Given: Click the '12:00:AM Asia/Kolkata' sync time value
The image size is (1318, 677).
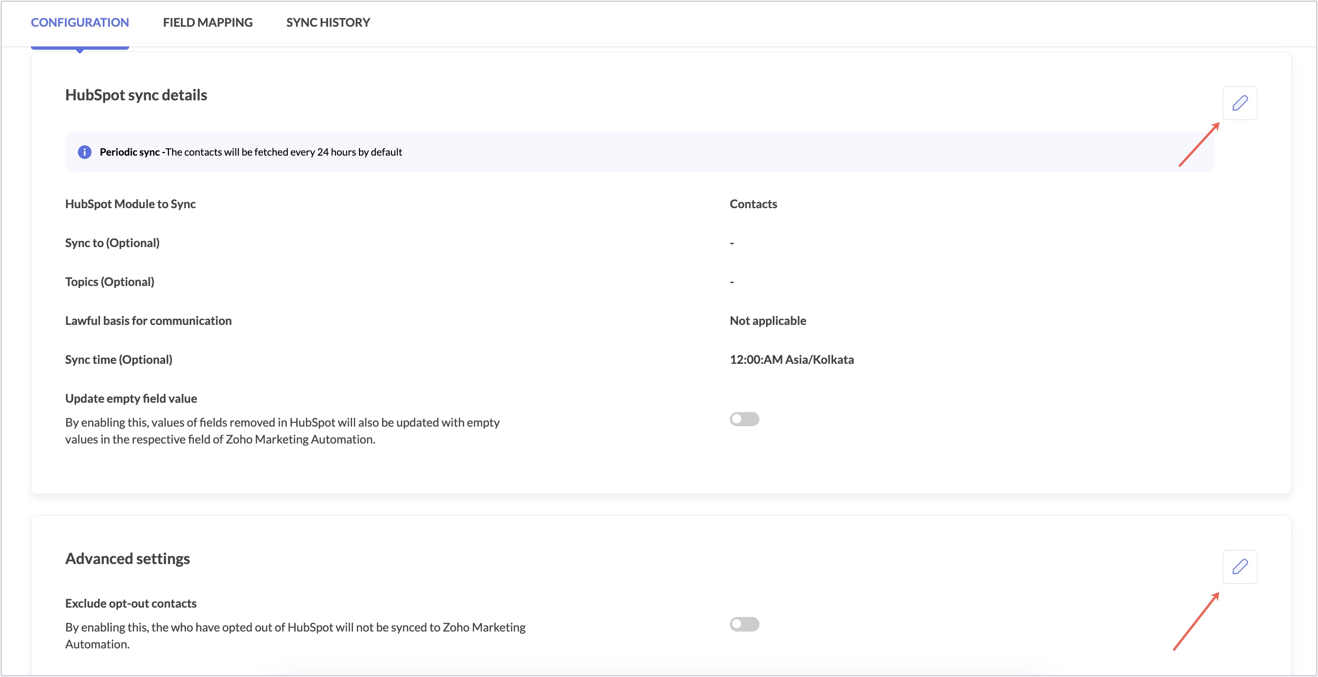Looking at the screenshot, I should coord(791,360).
